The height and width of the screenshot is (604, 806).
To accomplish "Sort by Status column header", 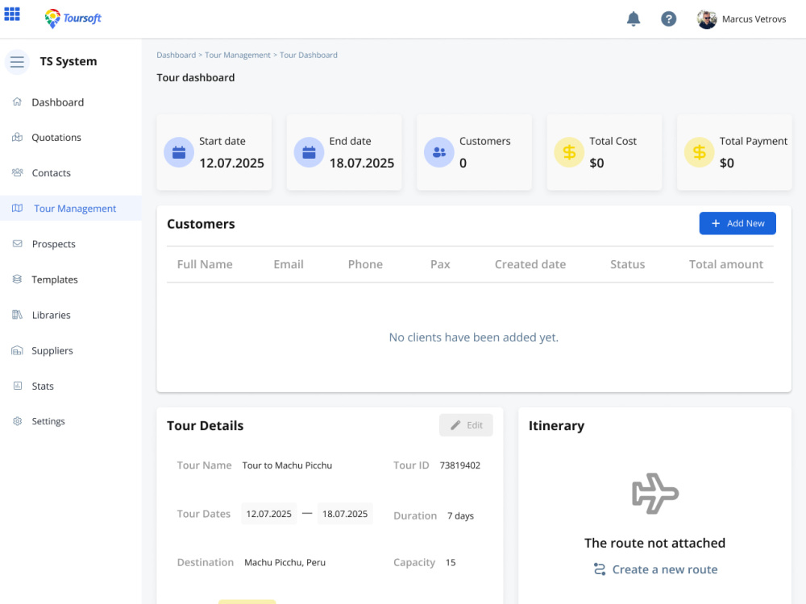I will pos(627,264).
